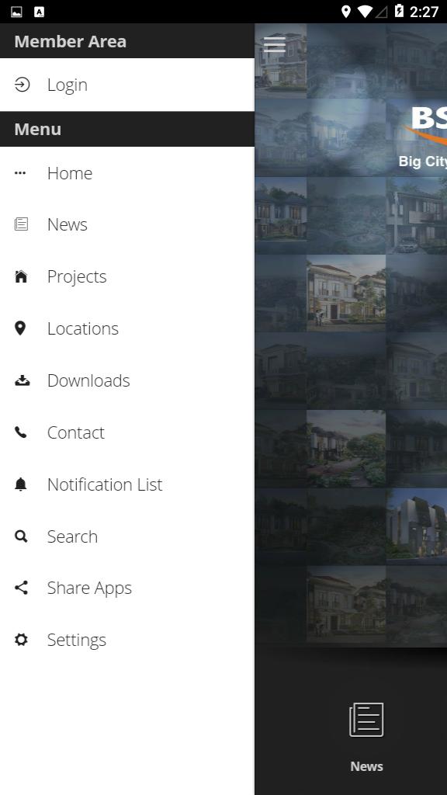Click the map pin Locations icon

click(x=20, y=328)
